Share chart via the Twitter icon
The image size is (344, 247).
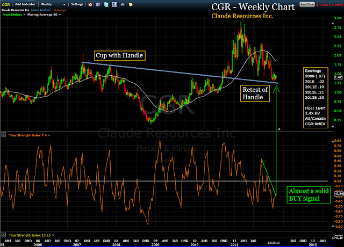106,4
